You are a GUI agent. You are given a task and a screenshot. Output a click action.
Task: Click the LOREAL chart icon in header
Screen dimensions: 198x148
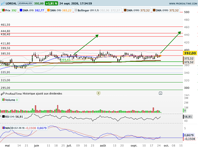point(3,4)
